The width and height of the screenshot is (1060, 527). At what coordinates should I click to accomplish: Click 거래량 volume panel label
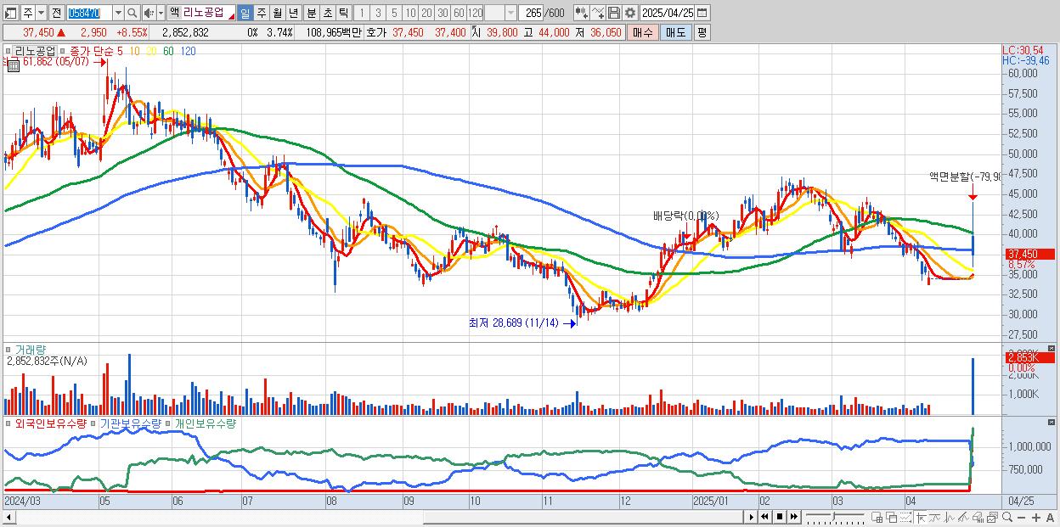30,349
